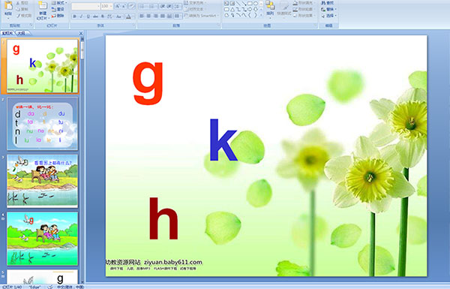Reset the slide with 重设 button
The width and height of the screenshot is (450, 289).
click(x=58, y=9)
